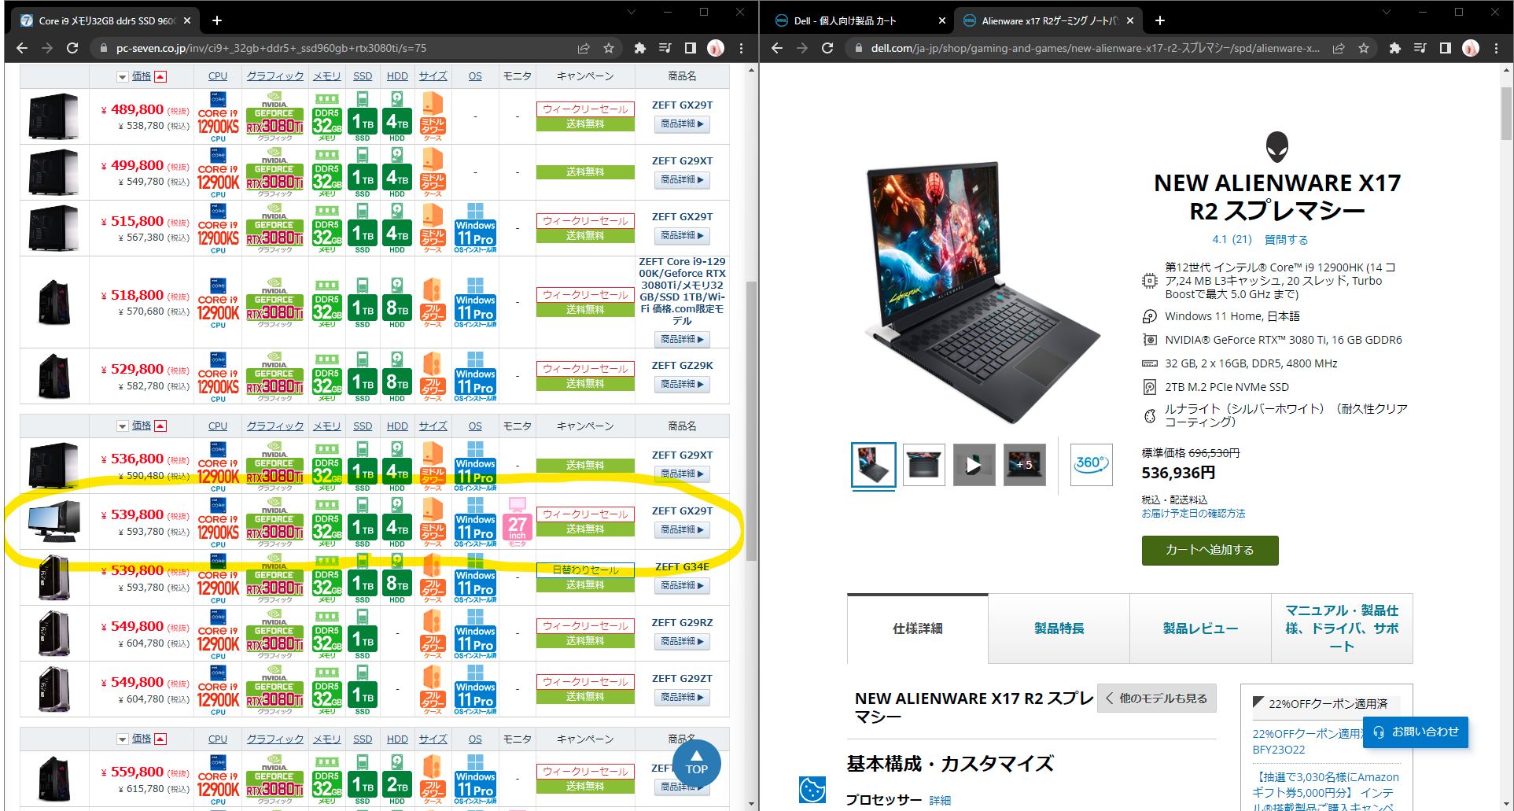Sort price ascending with red arrow, first header

[x=160, y=76]
